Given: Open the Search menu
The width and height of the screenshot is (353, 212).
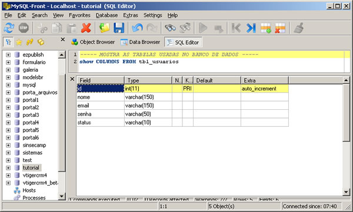Looking at the screenshot, I should point(39,15).
